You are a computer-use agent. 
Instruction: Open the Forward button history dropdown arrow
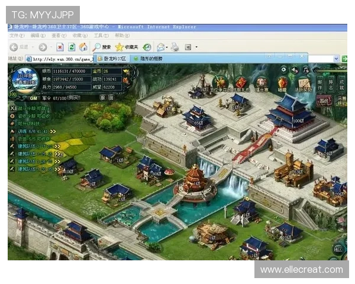[x=51, y=47]
